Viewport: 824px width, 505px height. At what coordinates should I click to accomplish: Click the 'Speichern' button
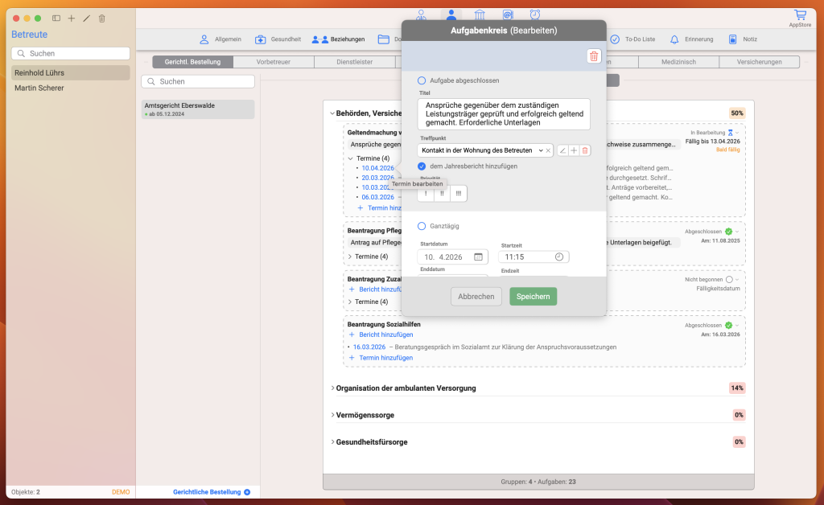point(533,296)
